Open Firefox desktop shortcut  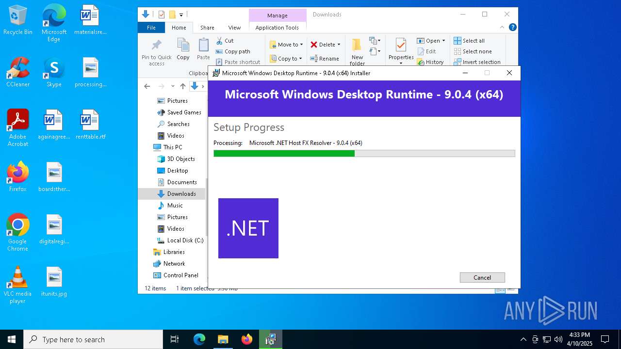(18, 177)
